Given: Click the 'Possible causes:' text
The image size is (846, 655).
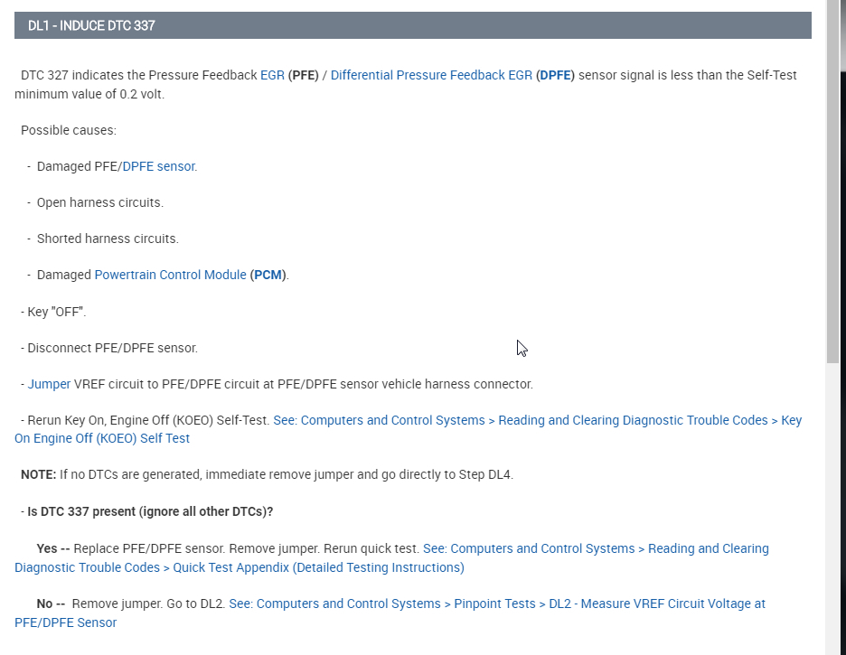Looking at the screenshot, I should [x=69, y=130].
